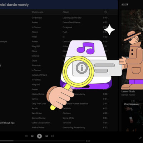
Task: Click the round play button
Action: tap(39, 136)
